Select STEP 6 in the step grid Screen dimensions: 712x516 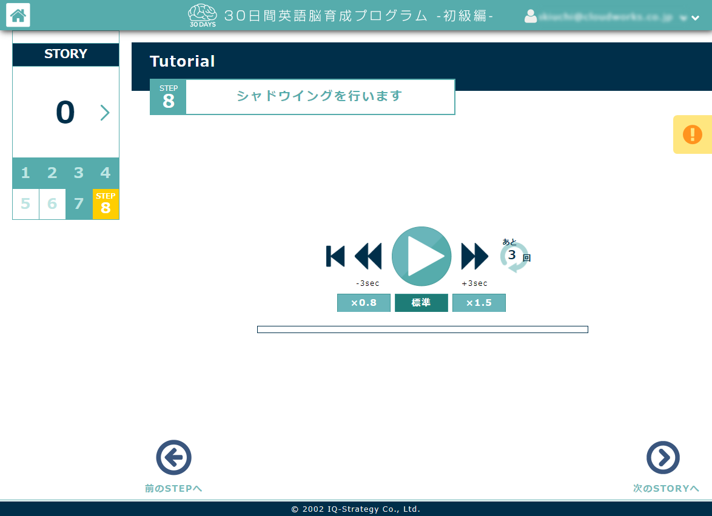pos(52,204)
